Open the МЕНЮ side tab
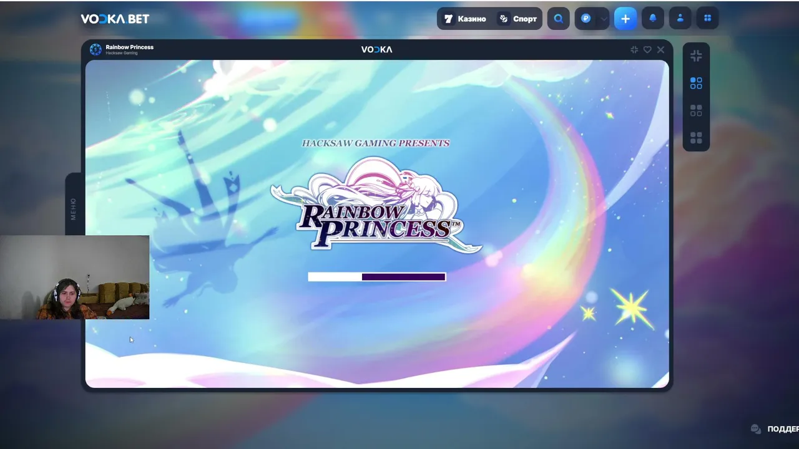799x449 pixels. [x=74, y=208]
